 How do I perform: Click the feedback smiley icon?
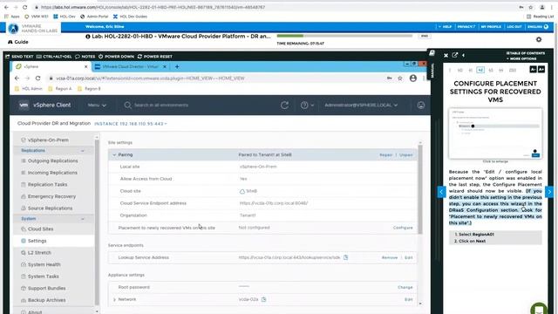tap(420, 105)
